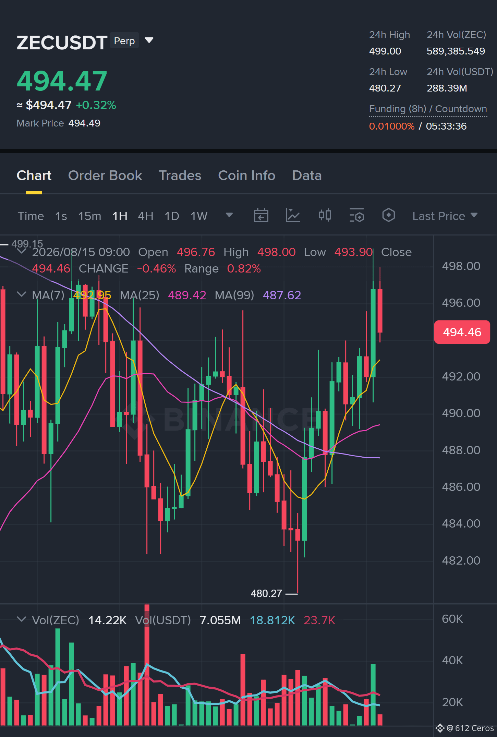Viewport: 497px width, 737px height.
Task: Click the MA(99) value 487.62
Action: pyautogui.click(x=282, y=295)
